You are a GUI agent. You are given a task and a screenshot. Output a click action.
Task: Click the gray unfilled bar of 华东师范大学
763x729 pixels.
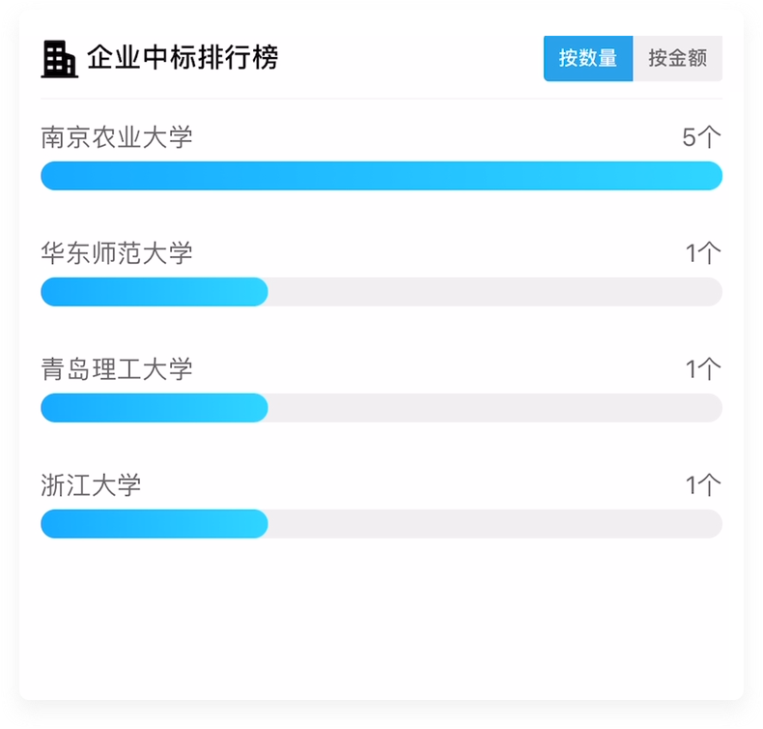[495, 292]
